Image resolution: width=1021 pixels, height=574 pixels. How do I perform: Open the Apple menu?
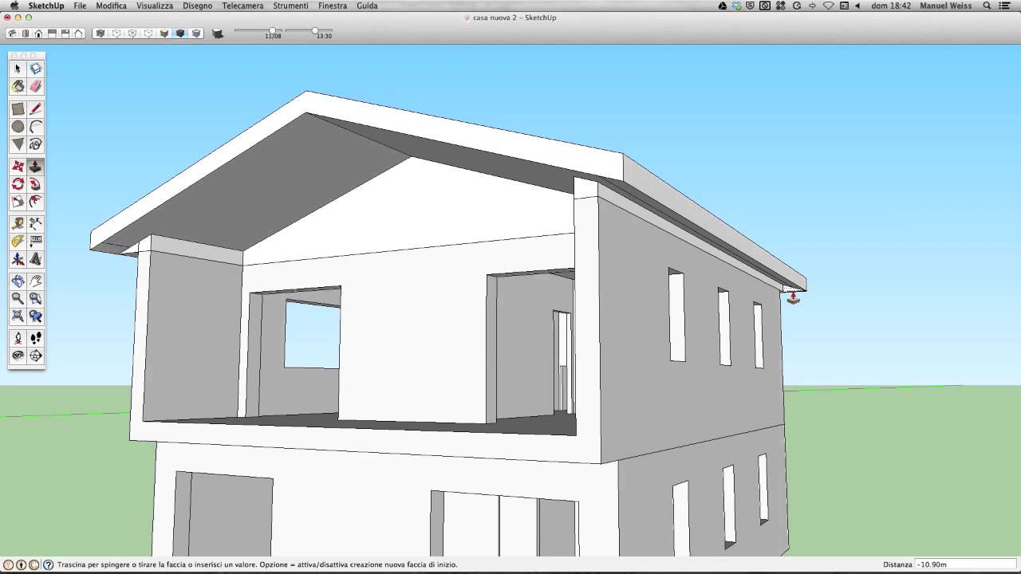pyautogui.click(x=14, y=6)
